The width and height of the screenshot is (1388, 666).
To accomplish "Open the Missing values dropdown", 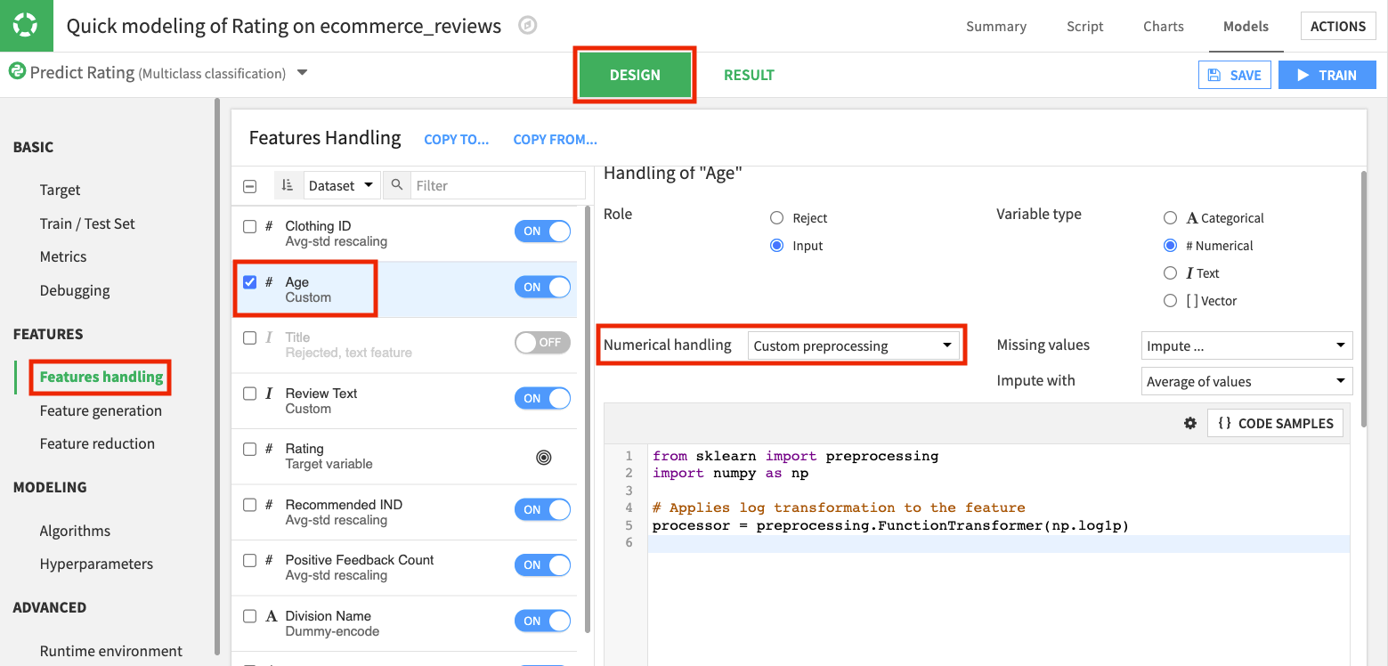I will (x=1246, y=345).
